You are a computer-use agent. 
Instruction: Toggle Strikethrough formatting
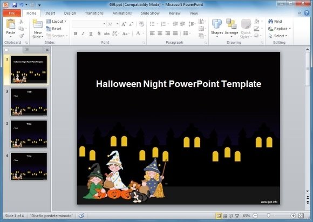(x=107, y=33)
